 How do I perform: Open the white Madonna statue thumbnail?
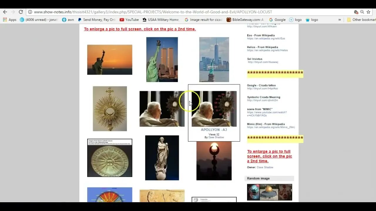pyautogui.click(x=162, y=158)
